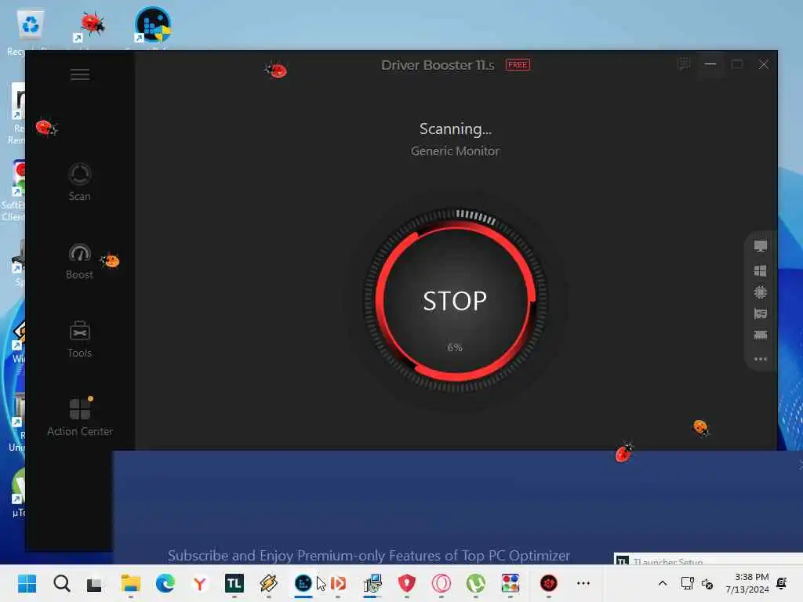Viewport: 803px width, 602px height.
Task: Click the three-dots more icon in right panel
Action: 761,359
